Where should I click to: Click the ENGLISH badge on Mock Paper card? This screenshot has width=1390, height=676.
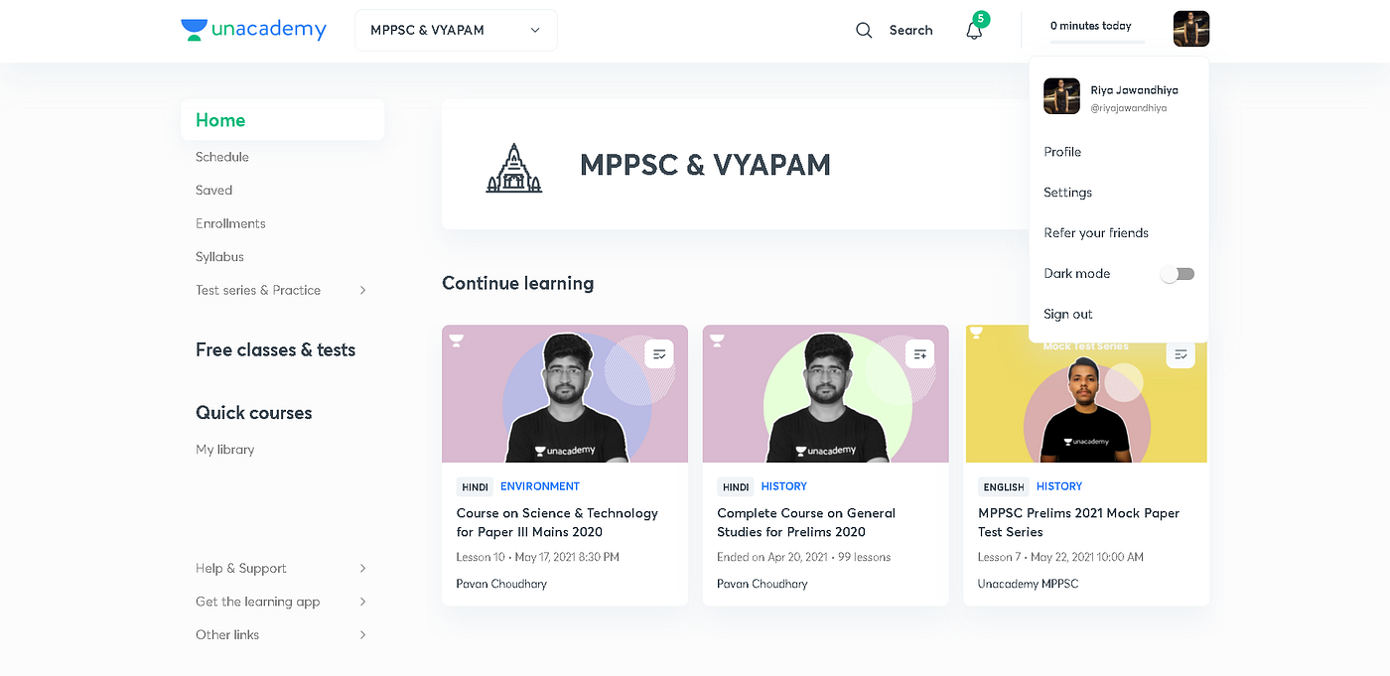1004,486
